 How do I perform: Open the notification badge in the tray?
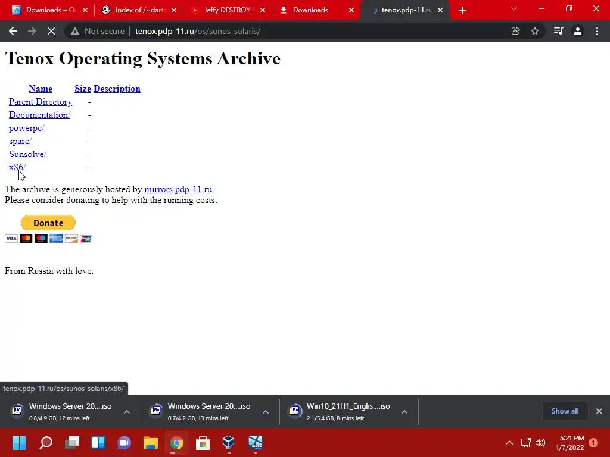(x=593, y=443)
